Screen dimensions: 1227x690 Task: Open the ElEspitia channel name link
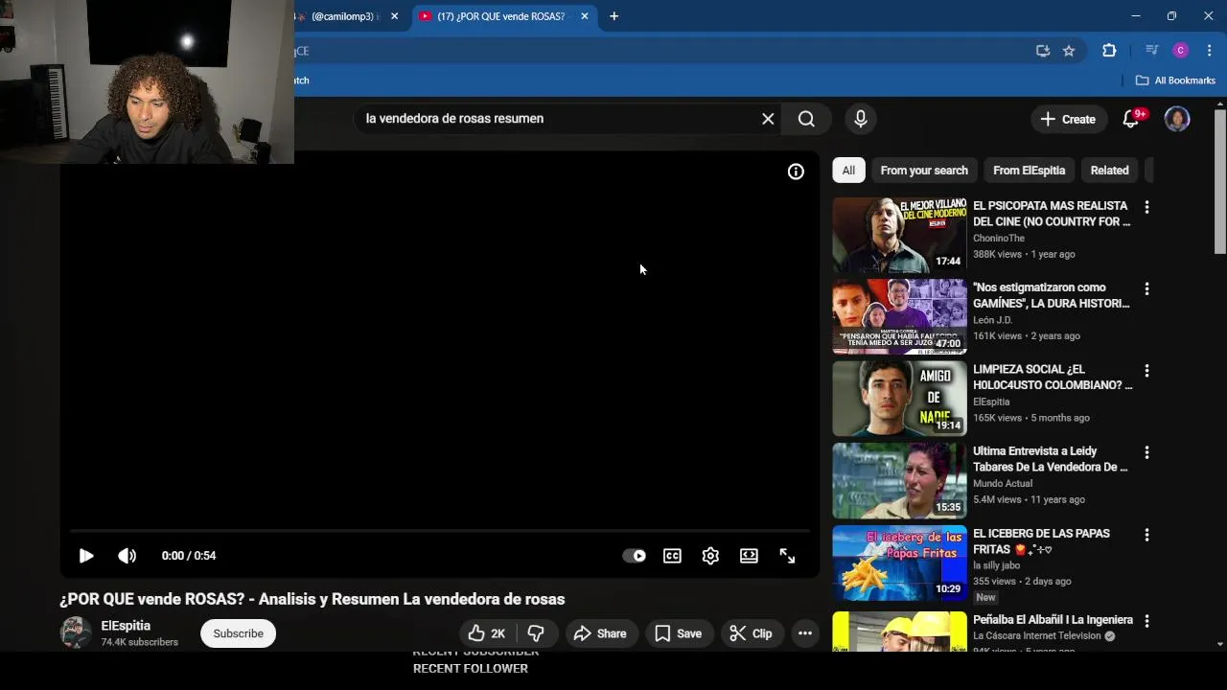pyautogui.click(x=126, y=626)
